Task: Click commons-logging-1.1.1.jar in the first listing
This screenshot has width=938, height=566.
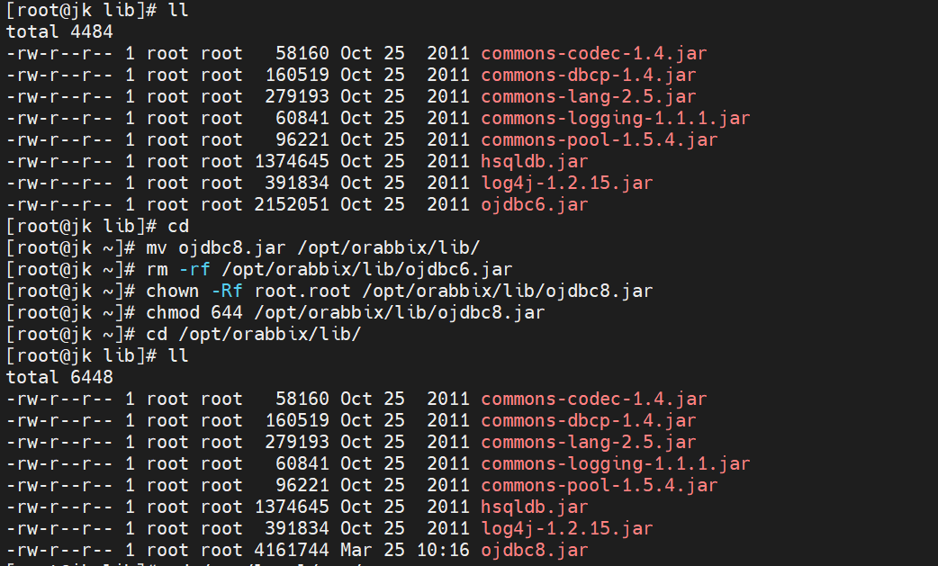Action: point(615,119)
